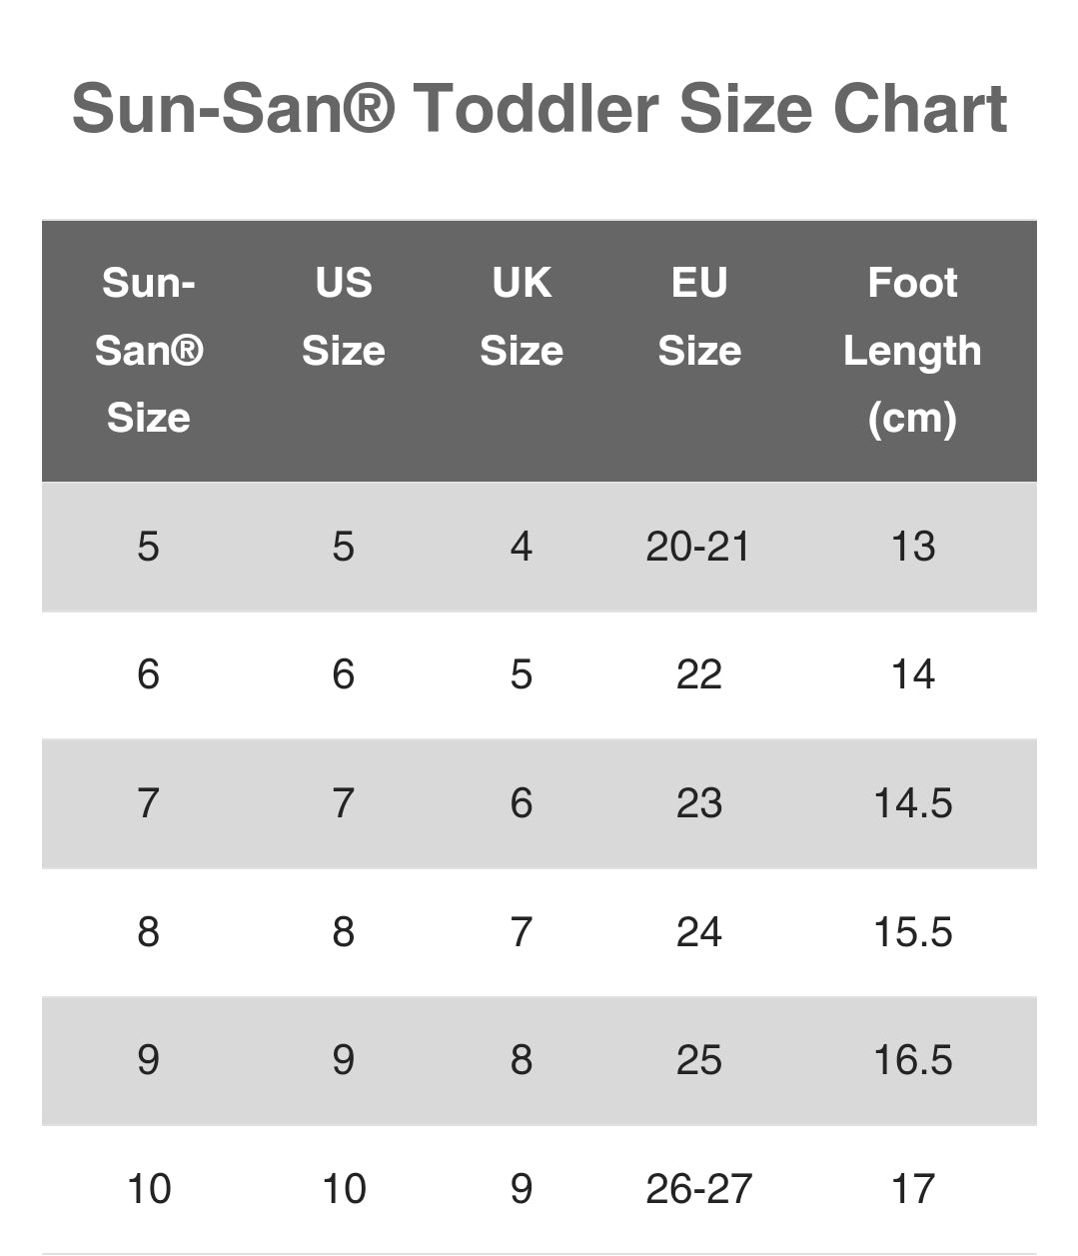Select EU size 23 cell
Screen dimensions: 1078x1256
pos(698,803)
